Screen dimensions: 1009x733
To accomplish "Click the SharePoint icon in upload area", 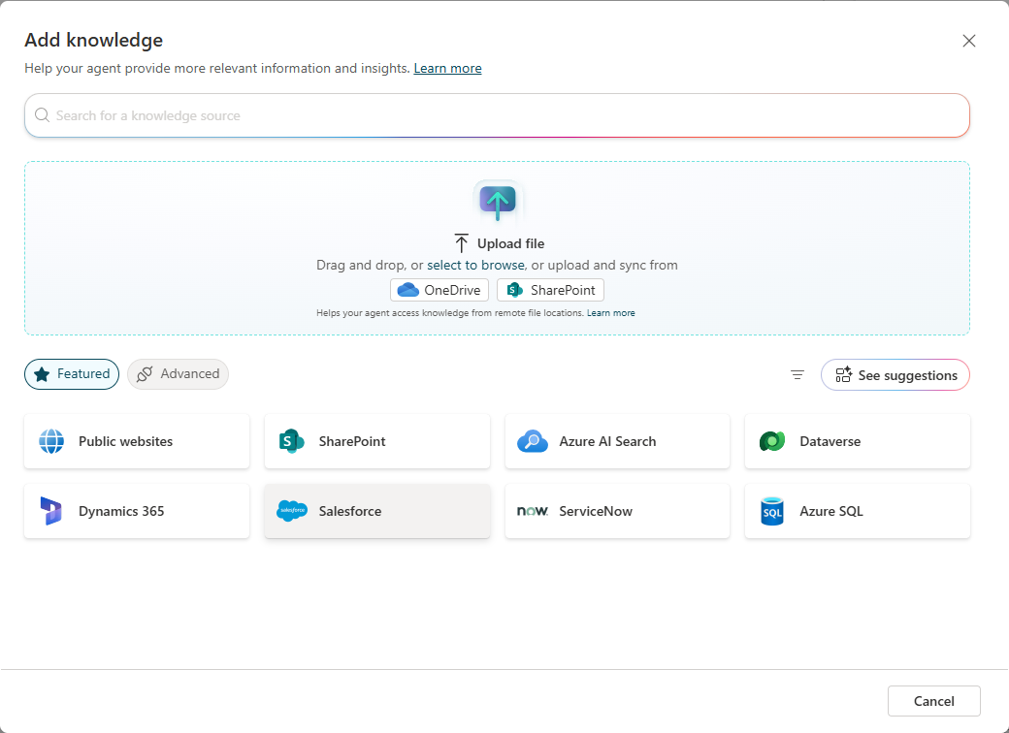I will tap(515, 290).
